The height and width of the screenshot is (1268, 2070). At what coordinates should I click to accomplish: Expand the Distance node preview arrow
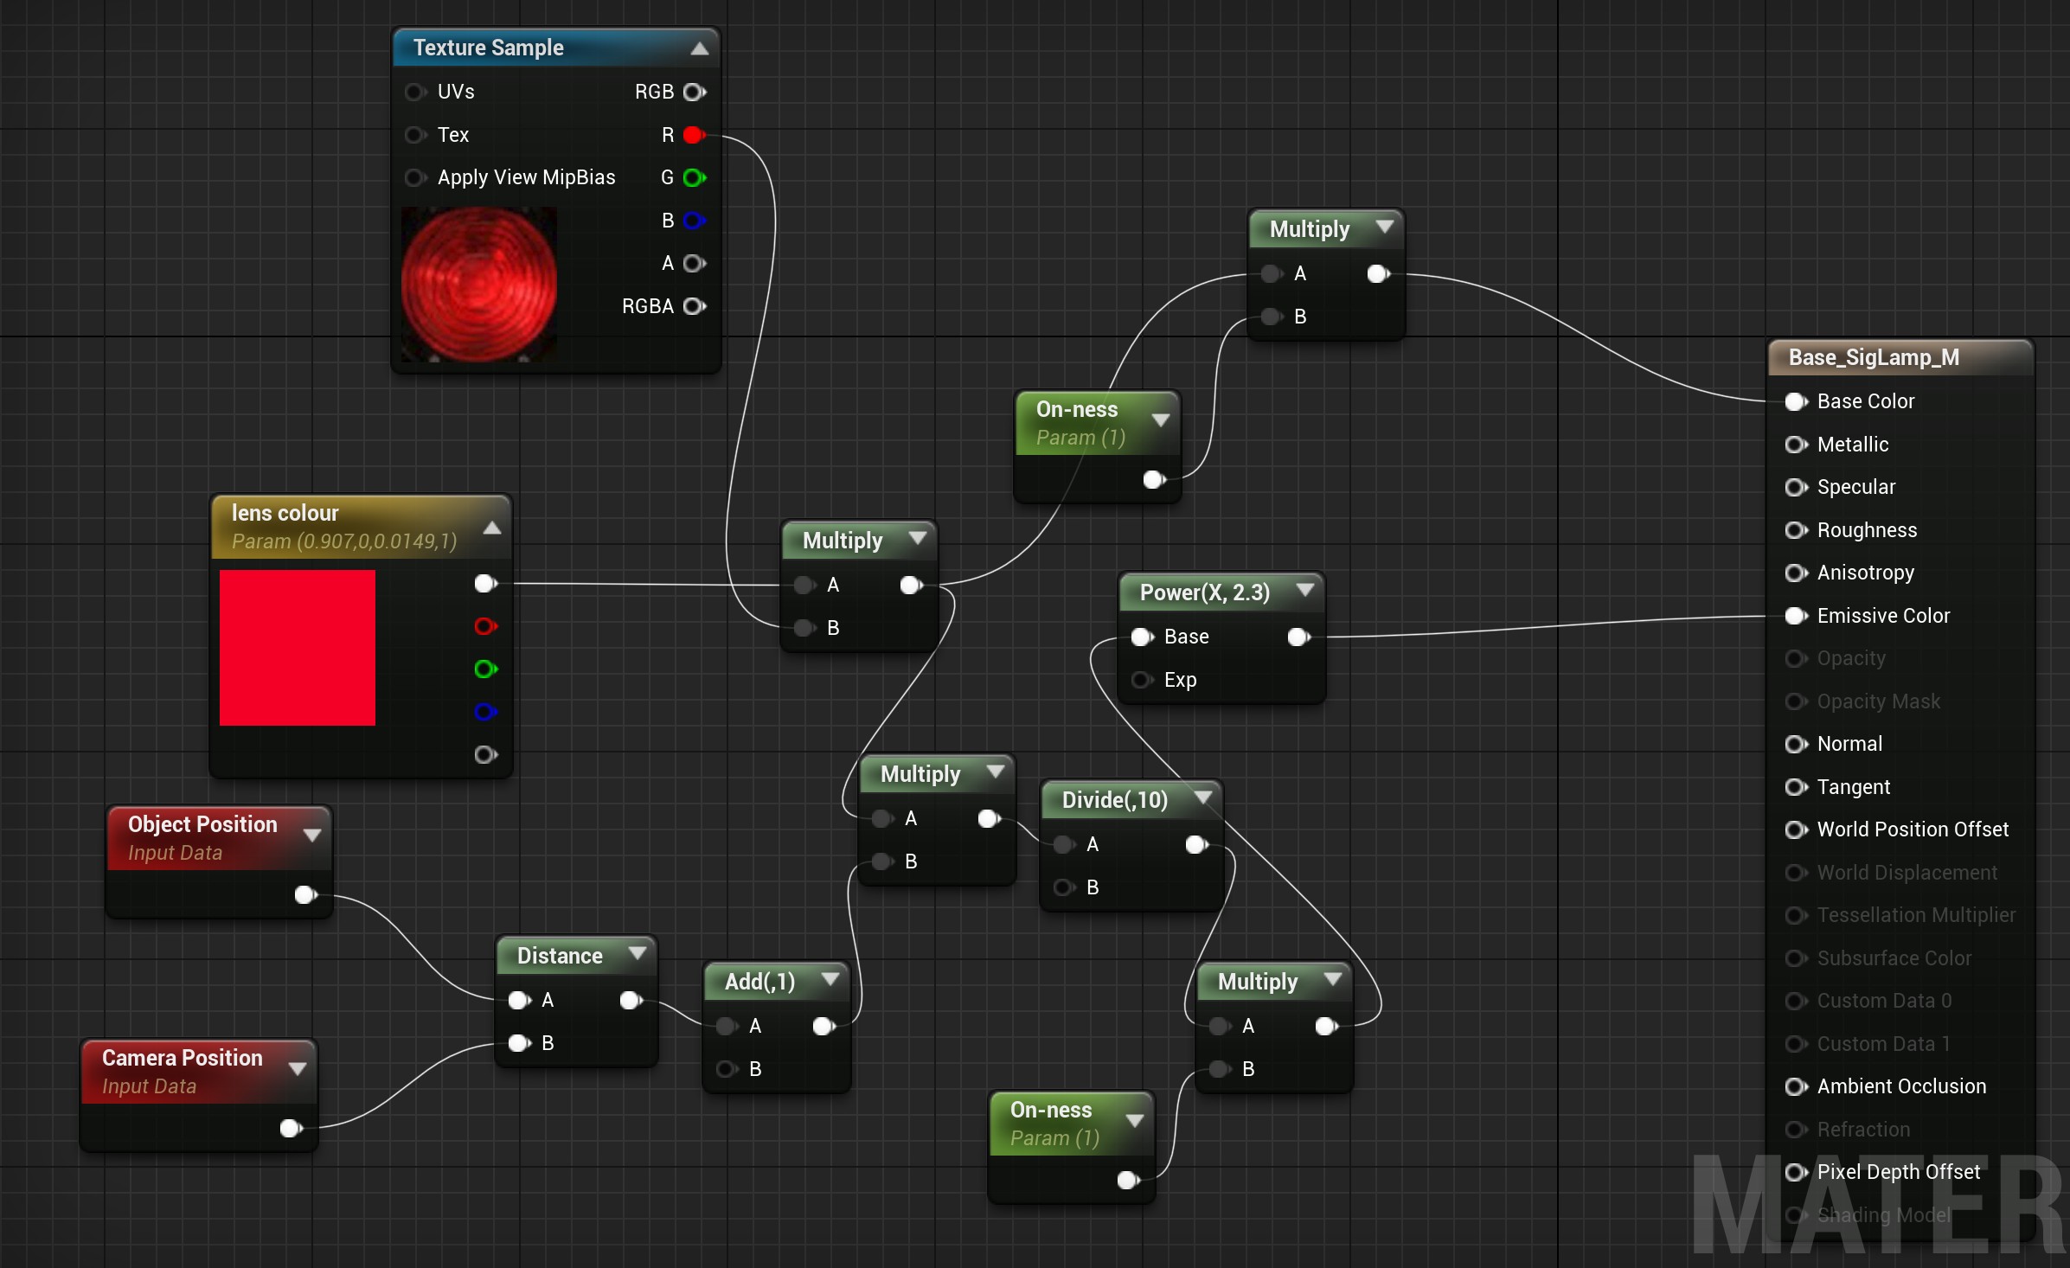[x=638, y=953]
